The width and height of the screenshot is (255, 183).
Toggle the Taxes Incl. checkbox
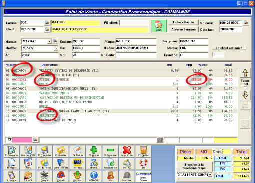tap(245, 87)
